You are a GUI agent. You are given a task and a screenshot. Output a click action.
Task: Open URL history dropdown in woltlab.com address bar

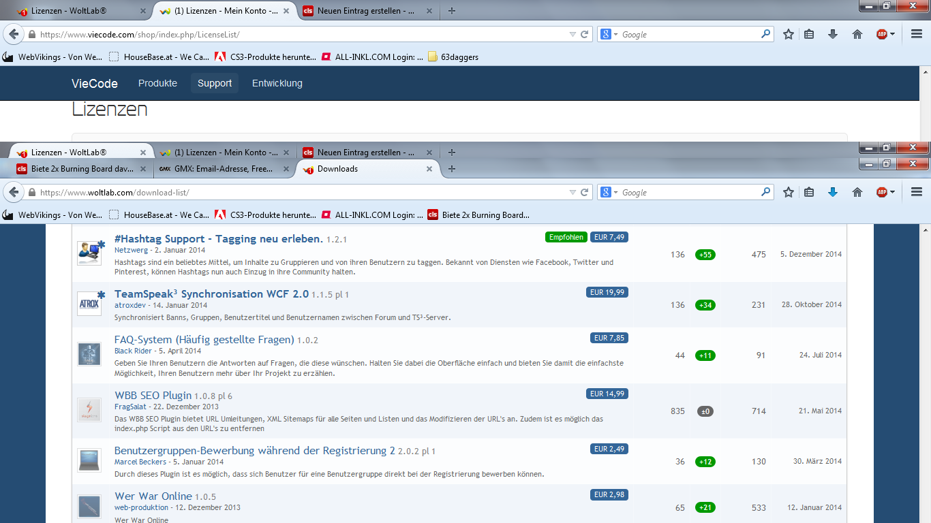coord(573,193)
